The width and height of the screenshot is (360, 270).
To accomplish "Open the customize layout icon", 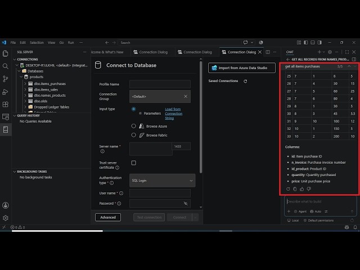I will point(299,43).
